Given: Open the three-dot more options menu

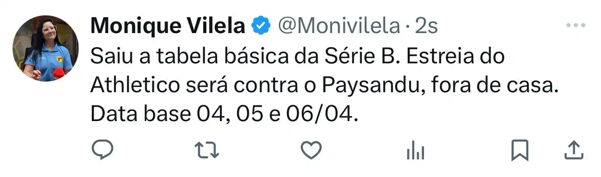Looking at the screenshot, I should point(575,26).
